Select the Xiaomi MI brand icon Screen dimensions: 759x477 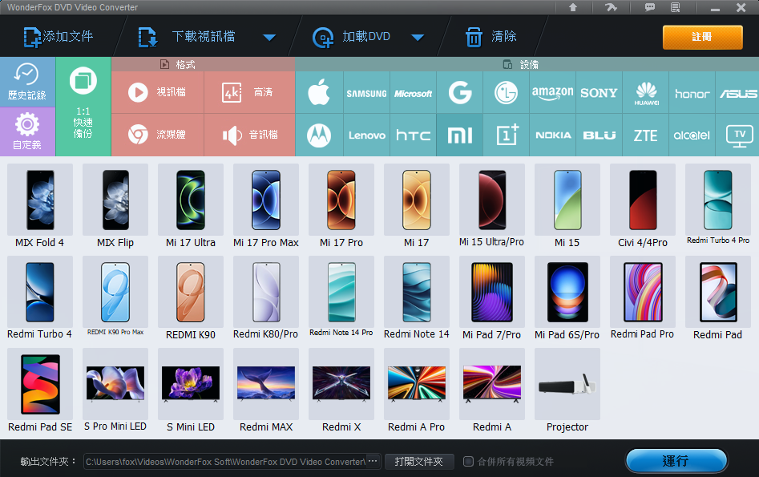459,135
